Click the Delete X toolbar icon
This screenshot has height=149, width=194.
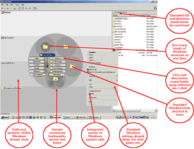26,8
